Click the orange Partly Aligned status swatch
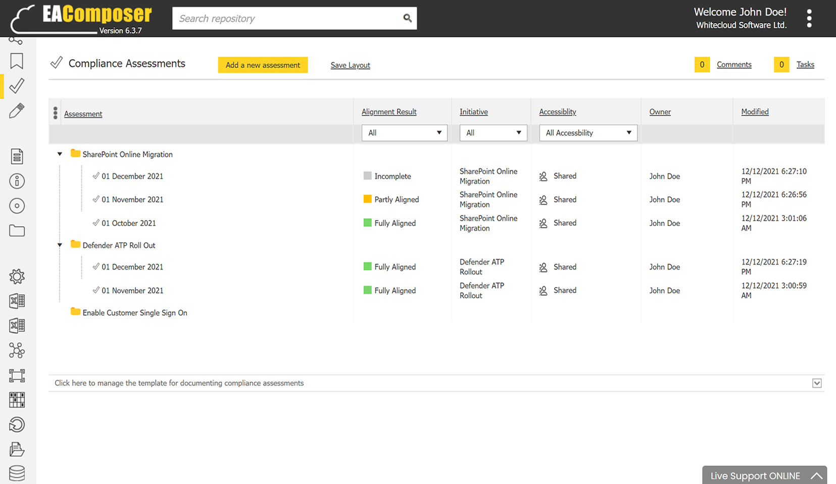 367,199
